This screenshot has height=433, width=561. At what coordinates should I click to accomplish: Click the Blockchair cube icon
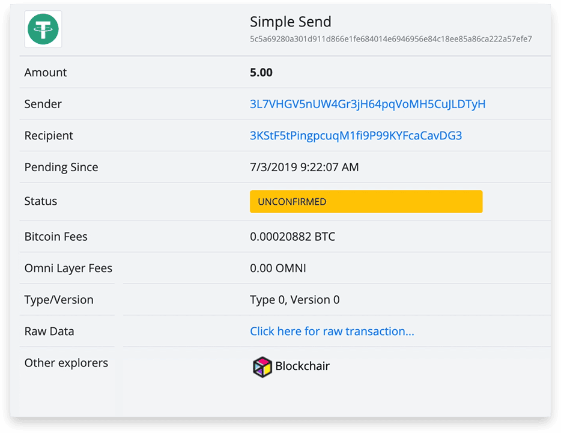(x=262, y=367)
